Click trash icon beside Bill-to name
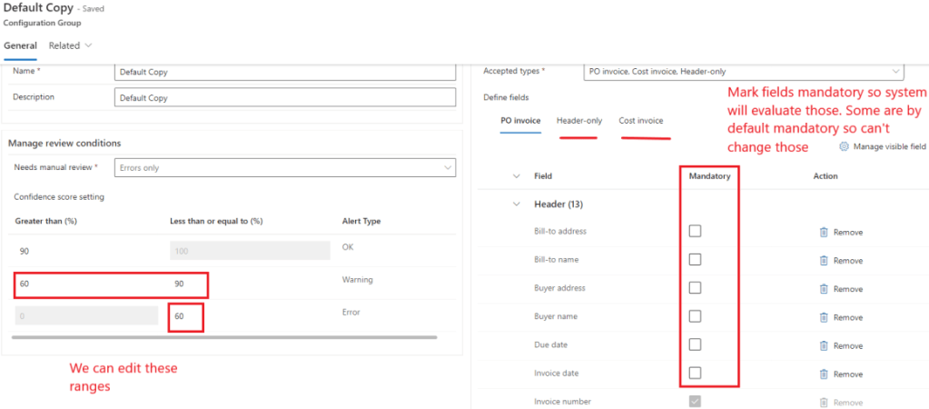 (824, 260)
